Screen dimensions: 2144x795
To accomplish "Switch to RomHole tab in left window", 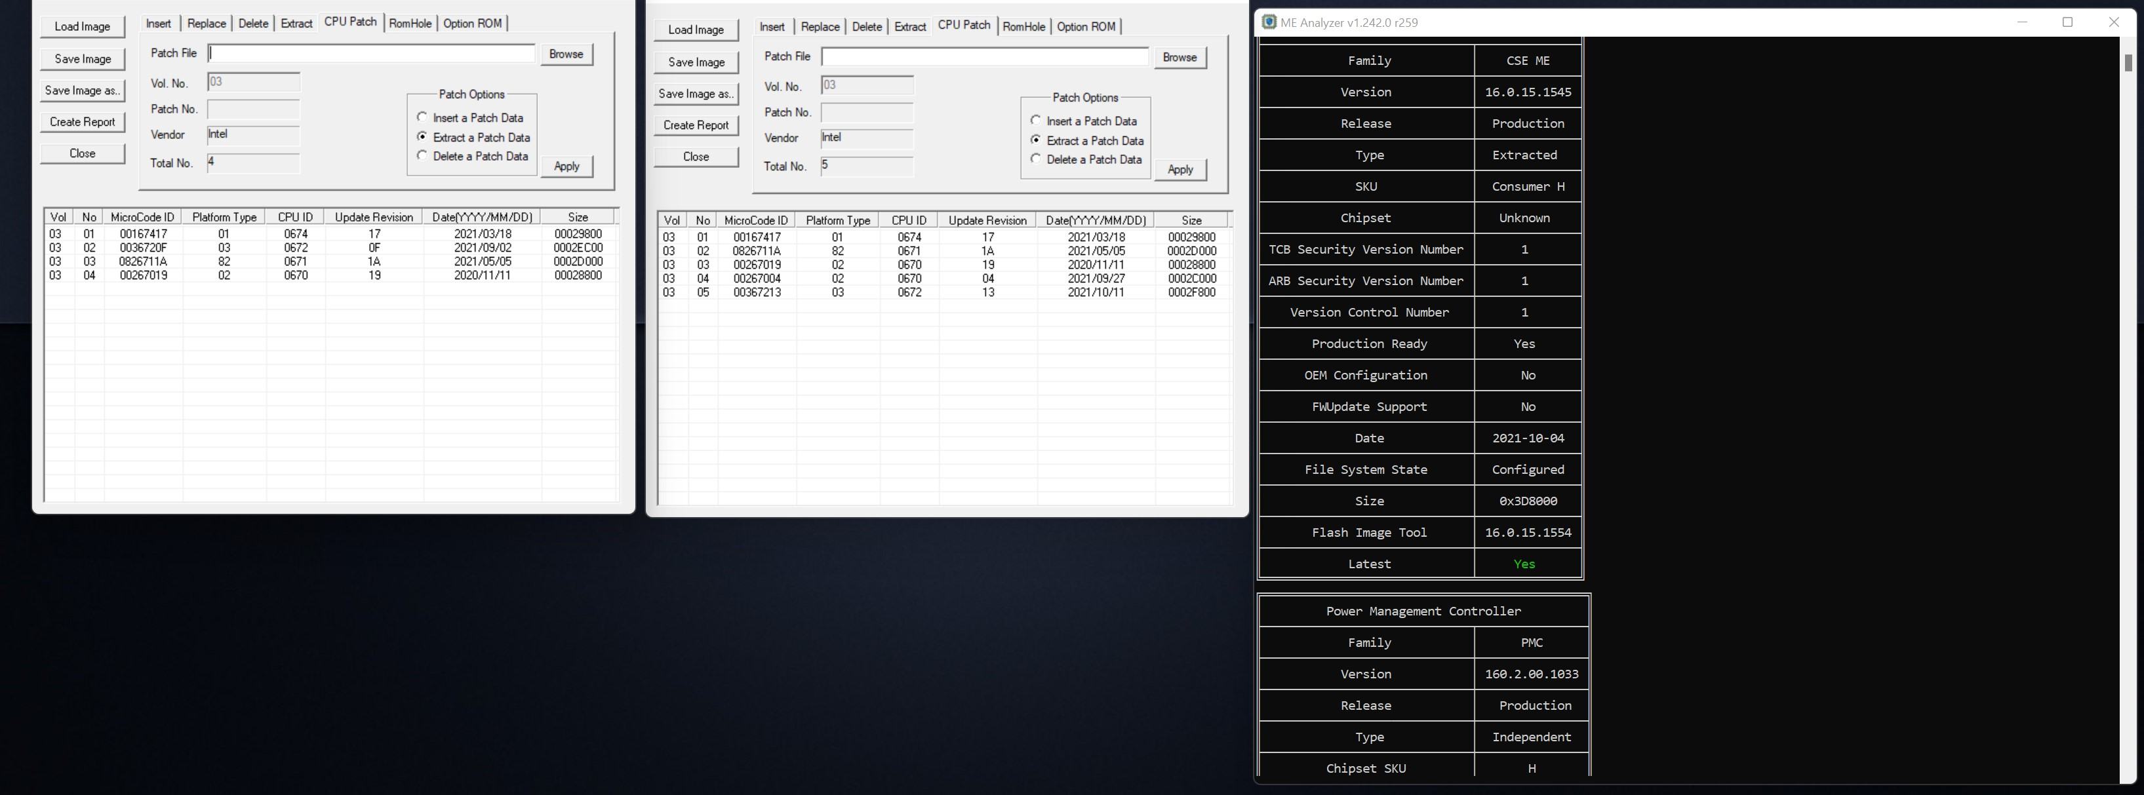I will pos(410,24).
